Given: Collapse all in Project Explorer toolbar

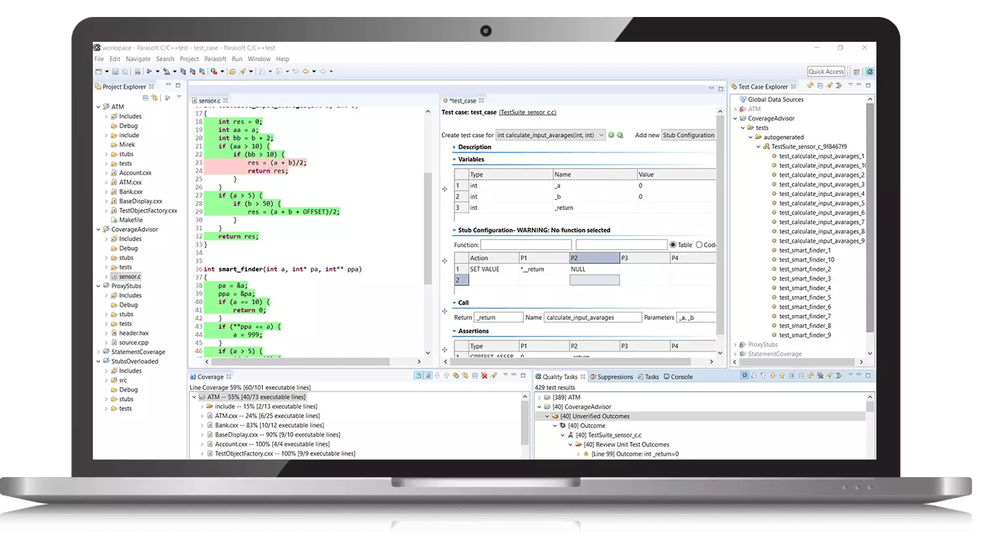Looking at the screenshot, I should (145, 98).
